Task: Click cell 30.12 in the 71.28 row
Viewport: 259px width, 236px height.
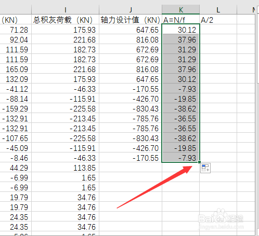Action: coord(180,29)
